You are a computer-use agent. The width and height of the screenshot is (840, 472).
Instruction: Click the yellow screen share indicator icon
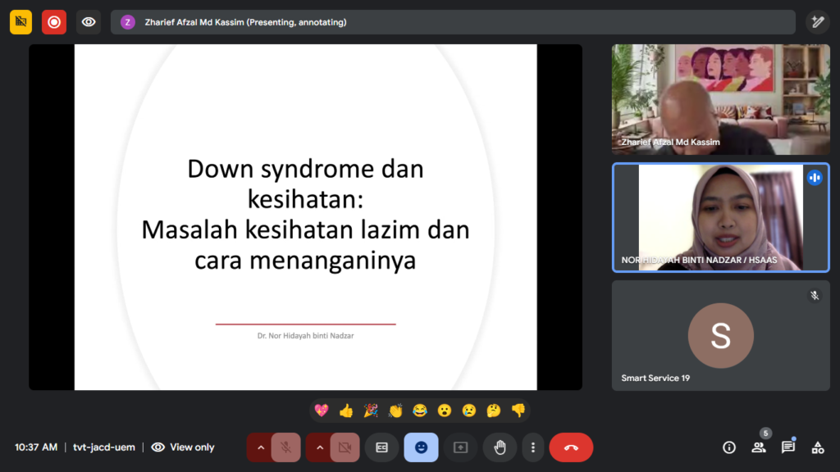pos(21,22)
